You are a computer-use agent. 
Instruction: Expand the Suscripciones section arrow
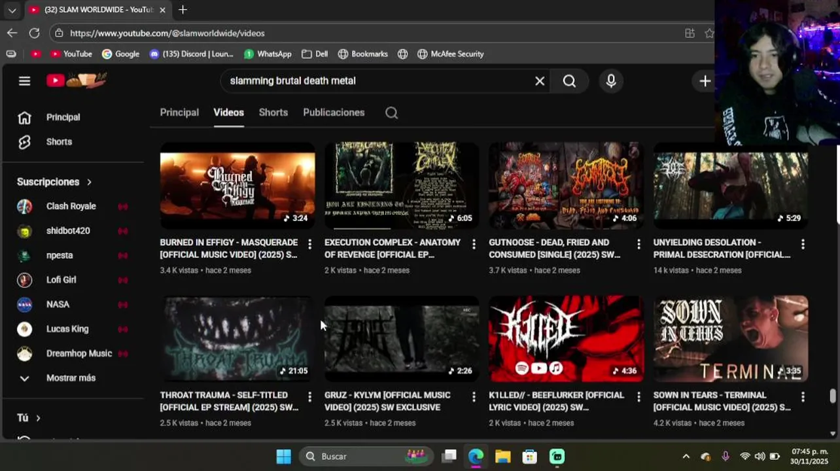tap(89, 182)
